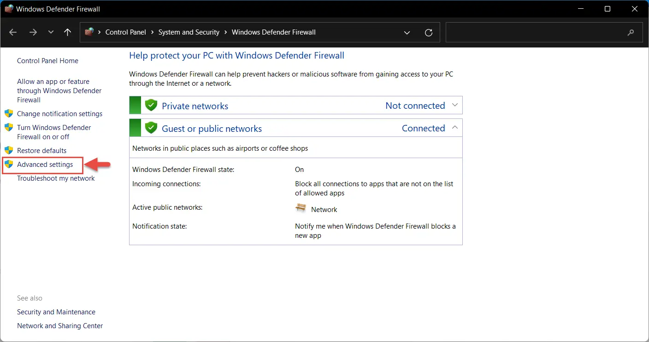Viewport: 649px width, 342px height.
Task: Open Allow an app or feature link
Action: click(x=59, y=91)
